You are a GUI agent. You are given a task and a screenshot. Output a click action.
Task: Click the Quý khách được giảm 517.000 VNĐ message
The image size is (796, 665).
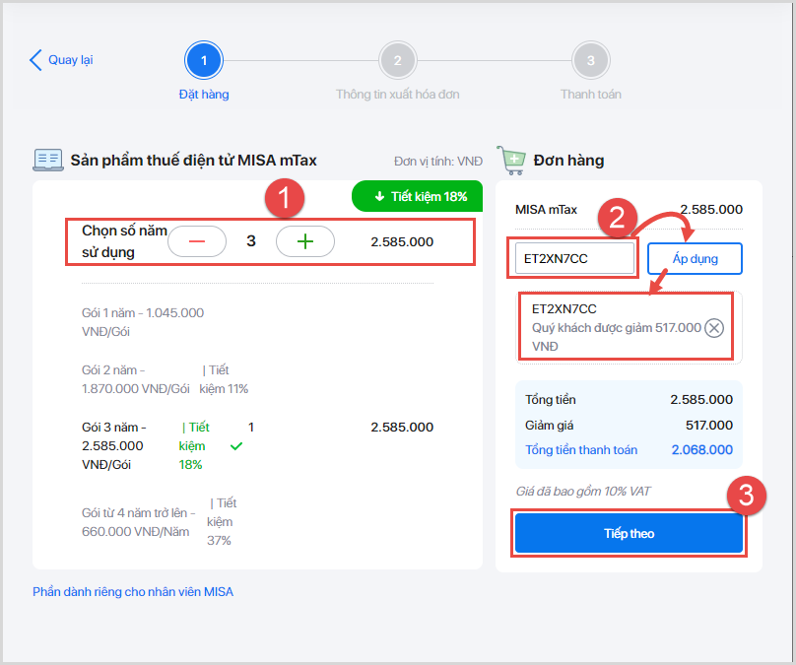tap(617, 337)
